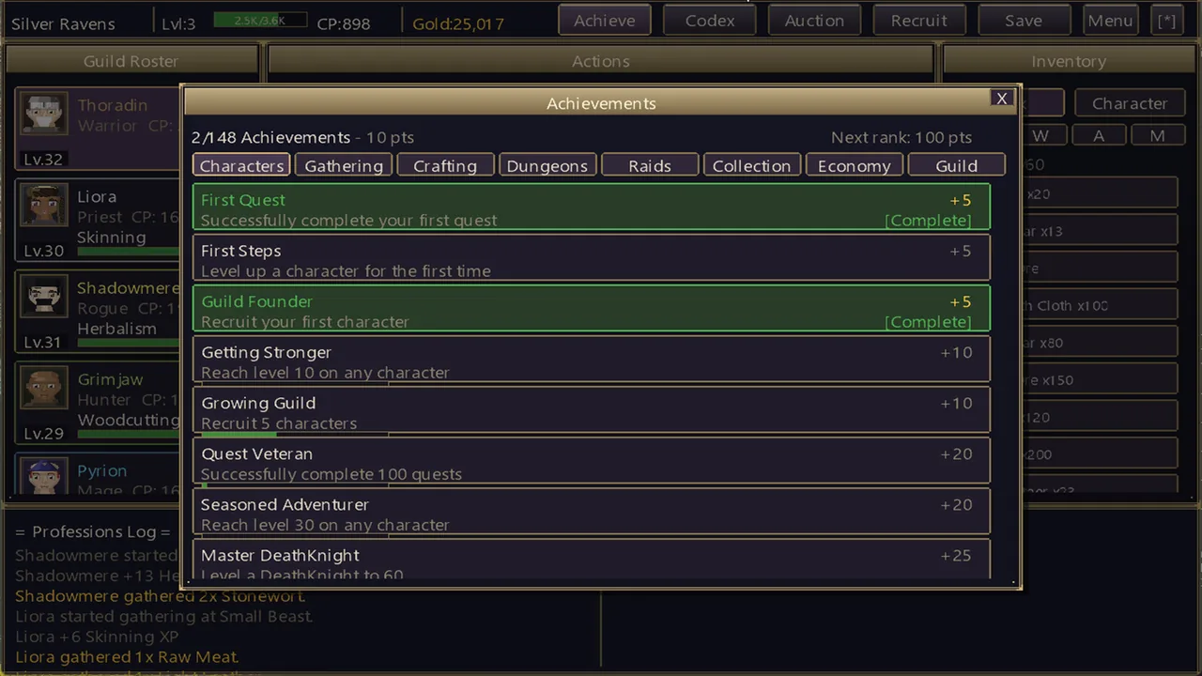Click Shadowmere's masked rogue portrait

pyautogui.click(x=45, y=297)
